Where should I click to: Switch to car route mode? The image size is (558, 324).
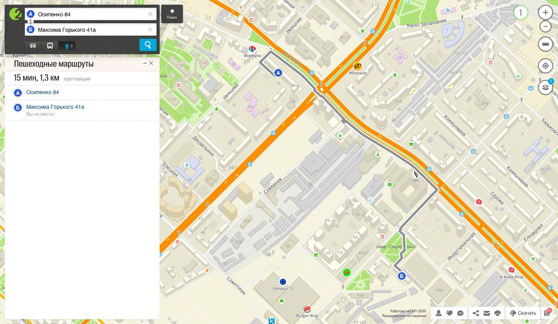pyautogui.click(x=33, y=46)
